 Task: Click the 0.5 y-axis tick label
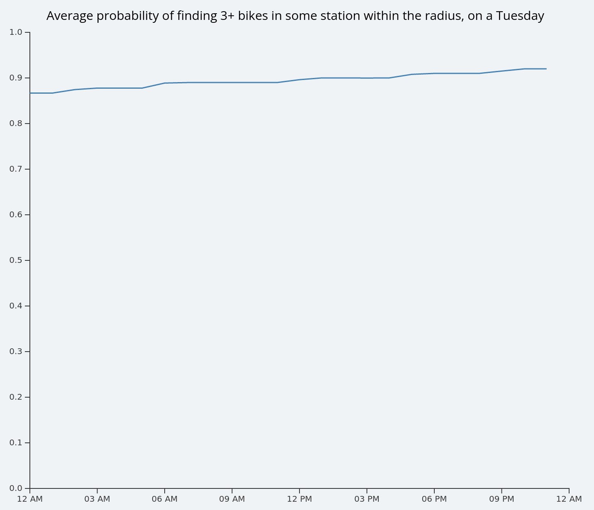15,260
